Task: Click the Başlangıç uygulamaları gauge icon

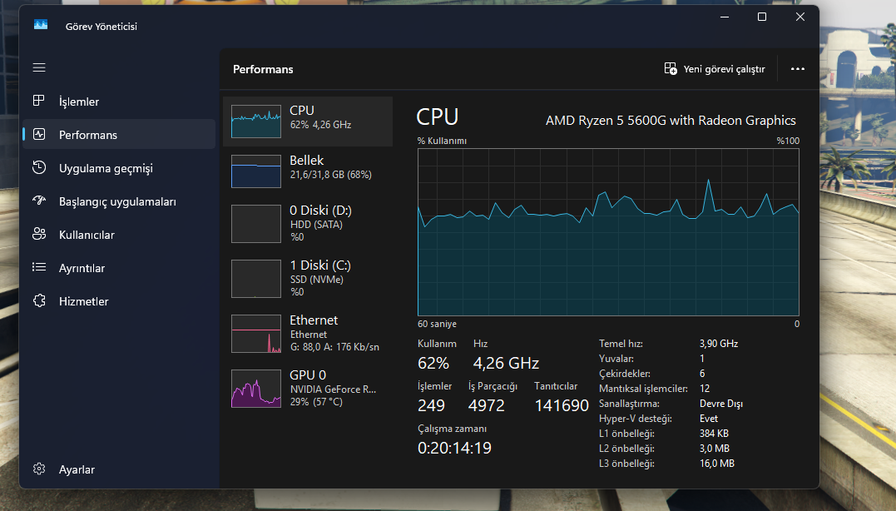Action: click(x=39, y=201)
